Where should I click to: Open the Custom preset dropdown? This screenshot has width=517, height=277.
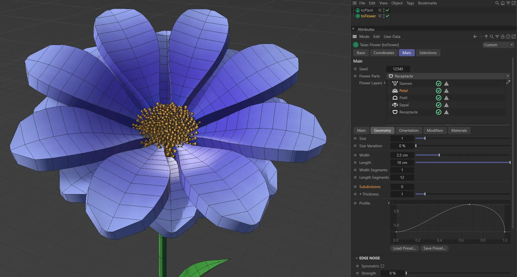click(512, 45)
